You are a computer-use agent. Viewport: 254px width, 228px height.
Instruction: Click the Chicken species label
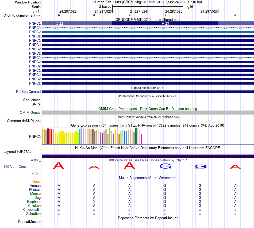(x=34, y=206)
